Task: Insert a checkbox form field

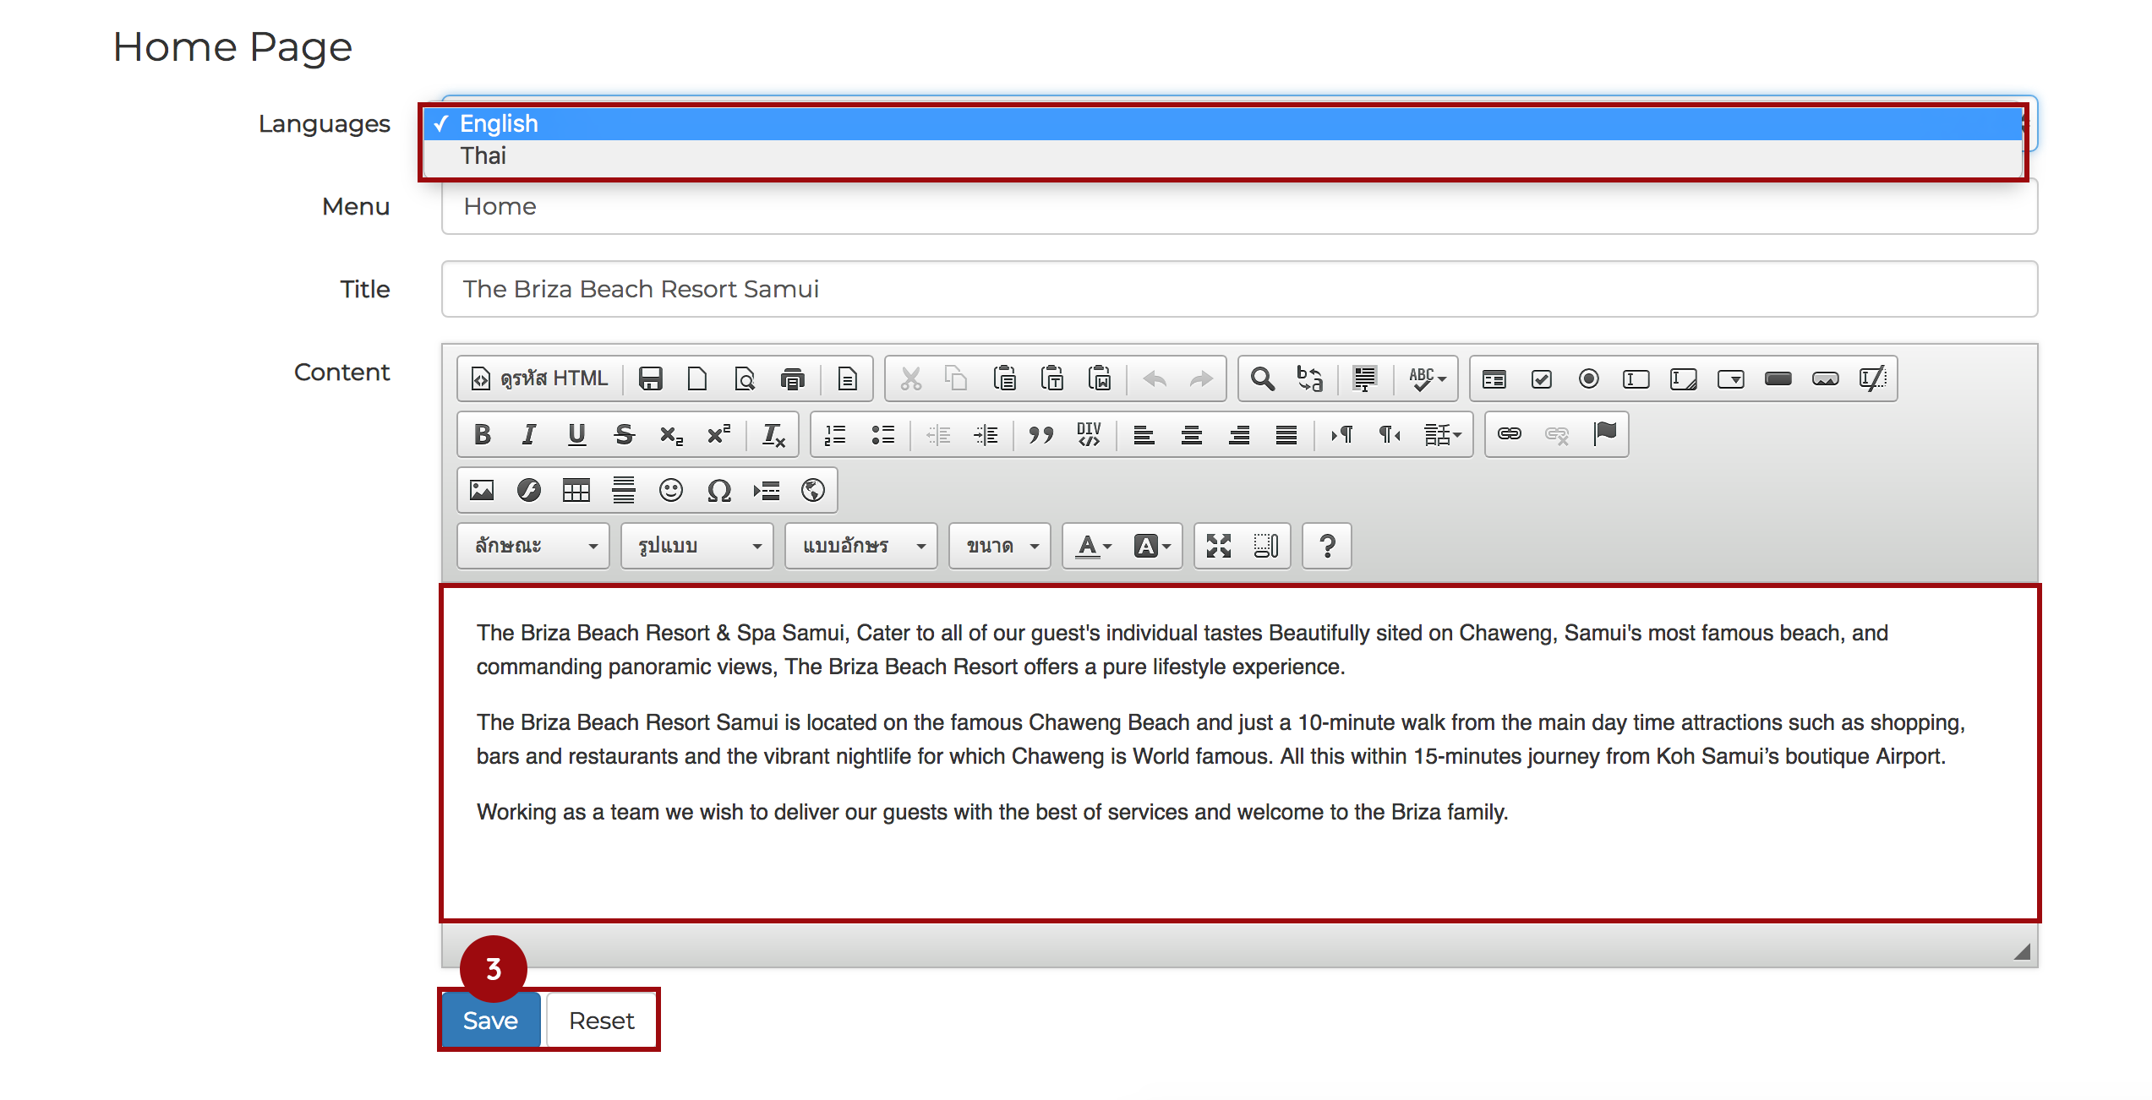Action: (1542, 378)
